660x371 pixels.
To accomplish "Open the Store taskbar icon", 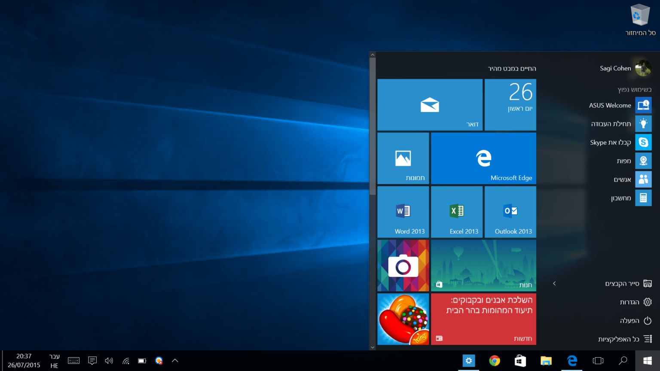I will pos(520,361).
